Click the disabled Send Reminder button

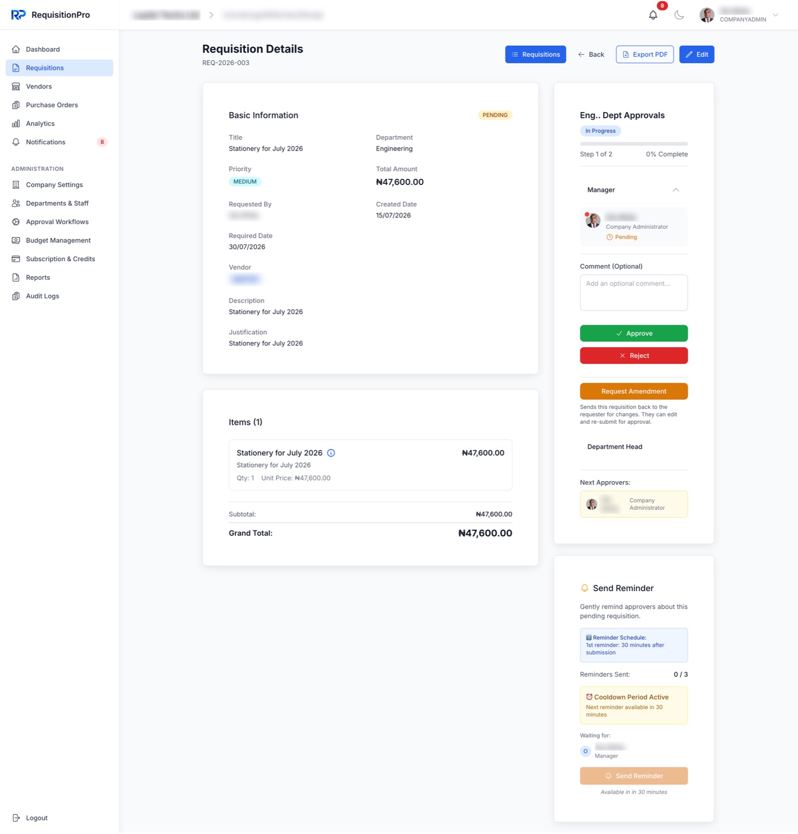pos(634,776)
